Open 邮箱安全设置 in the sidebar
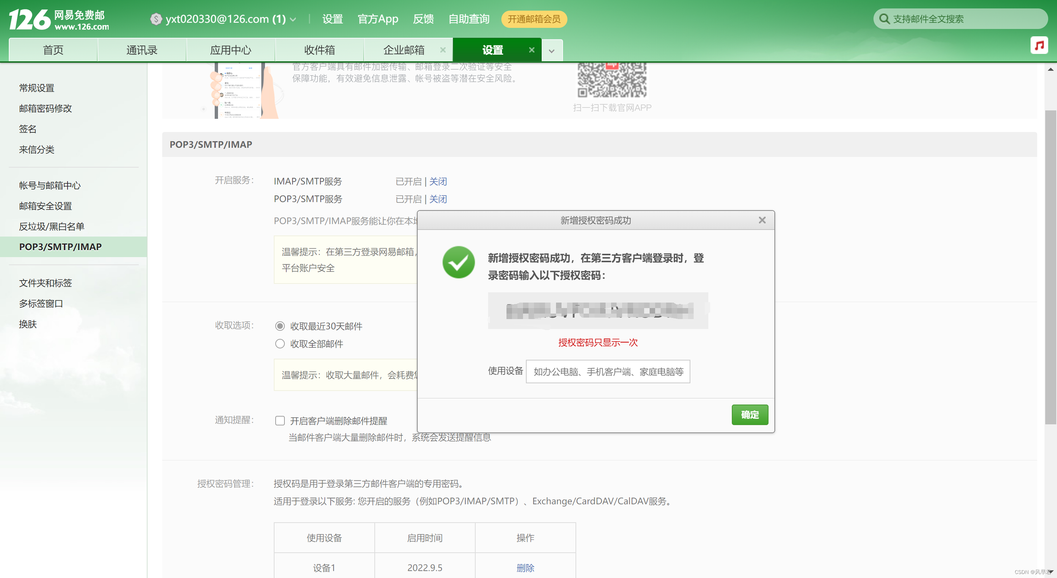 pos(46,206)
